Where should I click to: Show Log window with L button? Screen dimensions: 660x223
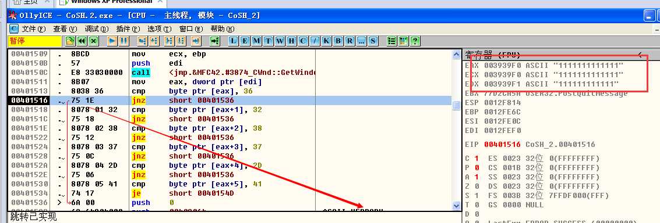[x=234, y=41]
